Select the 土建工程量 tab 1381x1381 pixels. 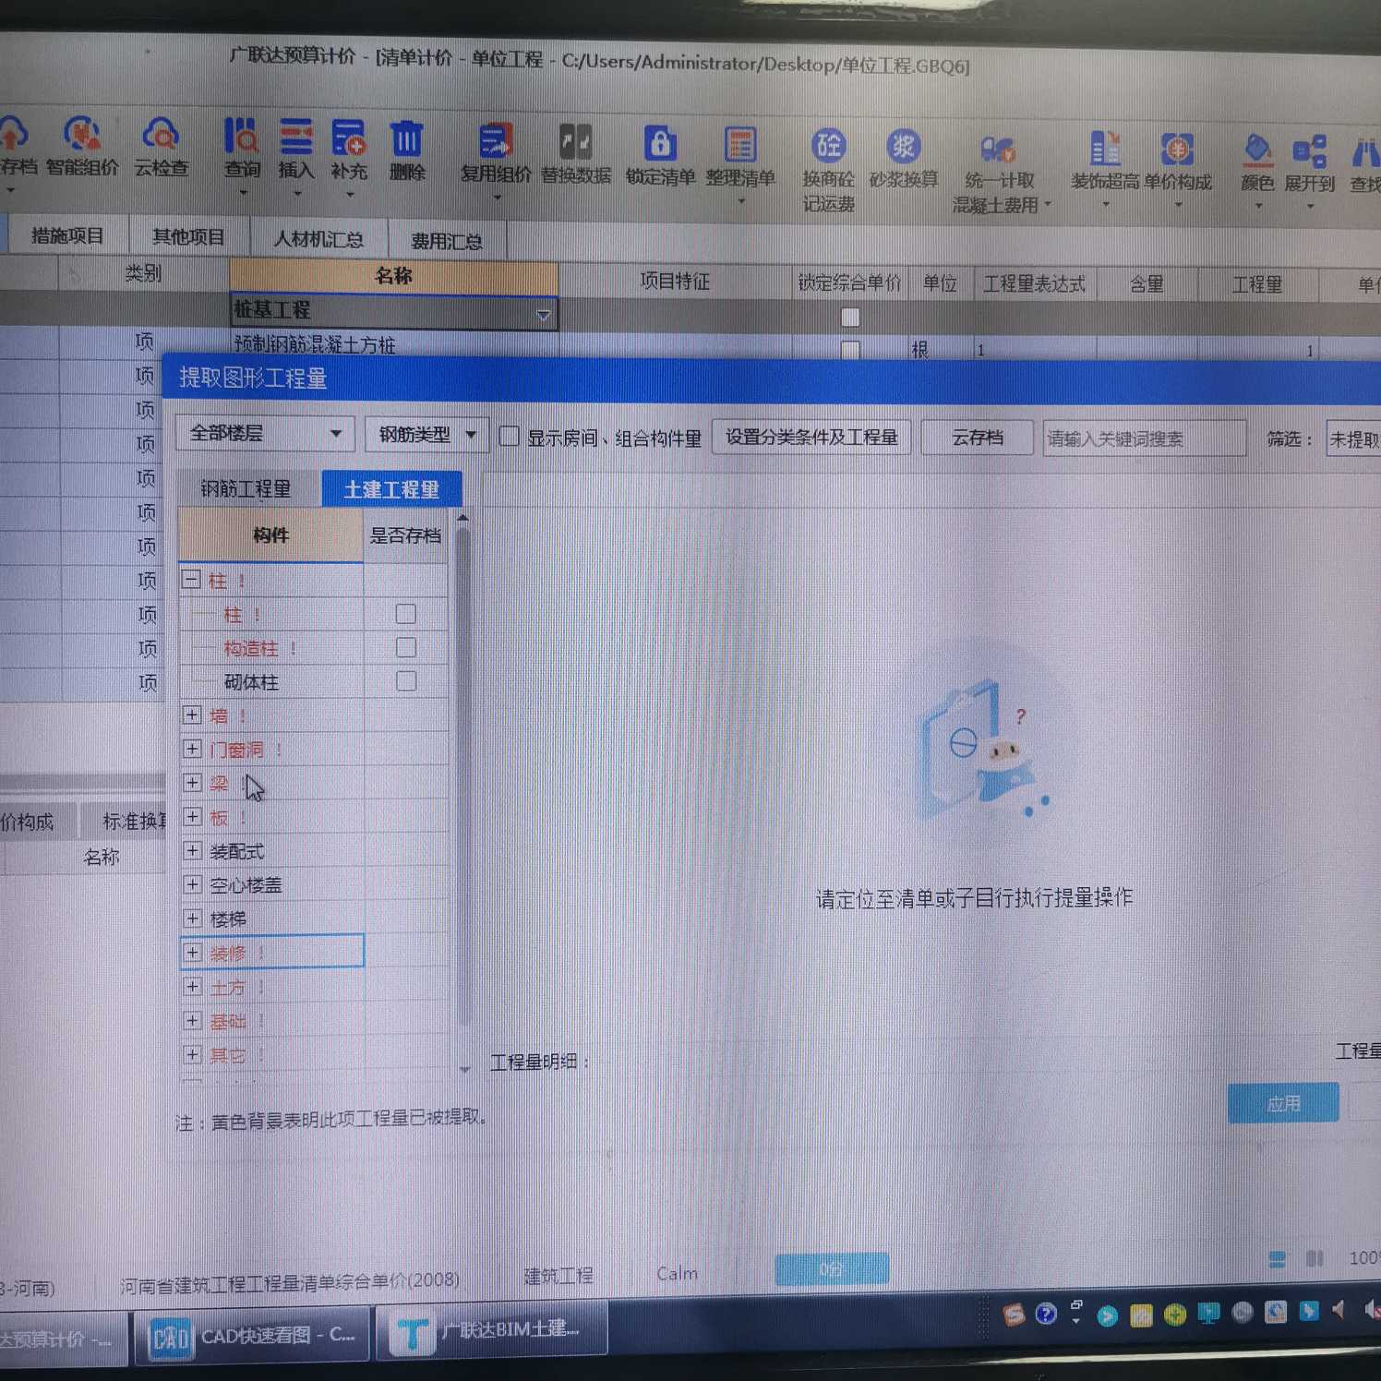(x=391, y=489)
